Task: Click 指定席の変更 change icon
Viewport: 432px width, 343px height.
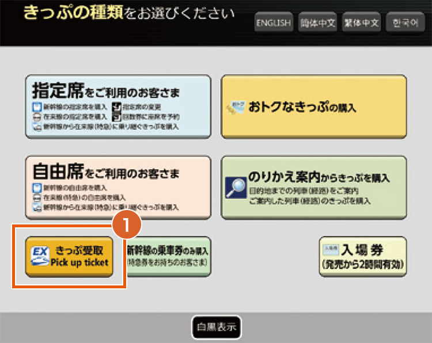Action: pyautogui.click(x=116, y=107)
